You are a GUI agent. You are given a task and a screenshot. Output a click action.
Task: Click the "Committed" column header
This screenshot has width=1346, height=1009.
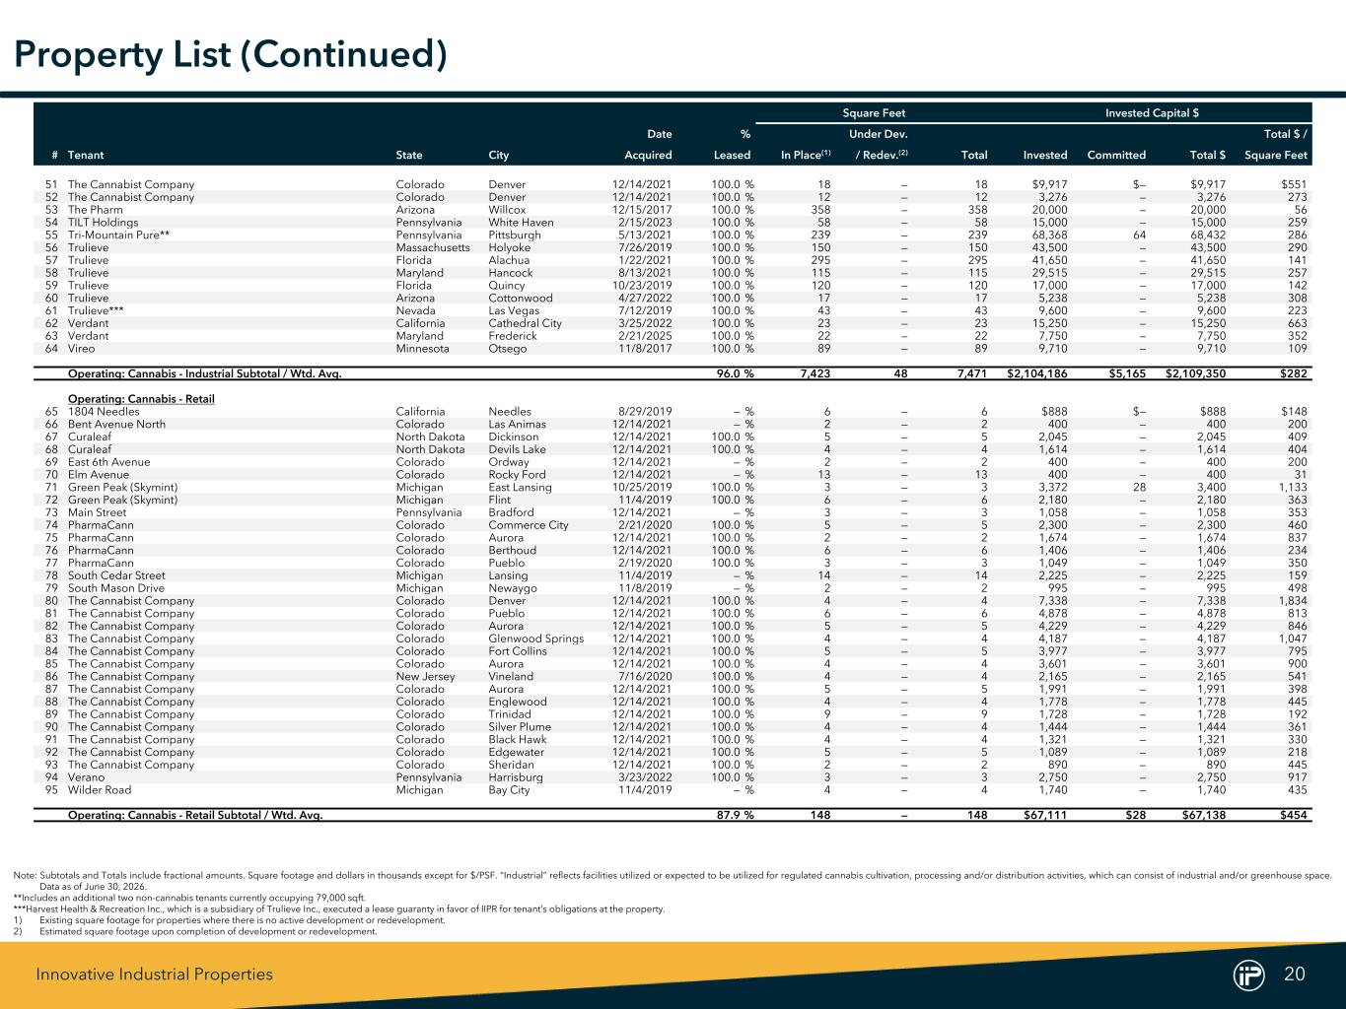pos(1116,155)
